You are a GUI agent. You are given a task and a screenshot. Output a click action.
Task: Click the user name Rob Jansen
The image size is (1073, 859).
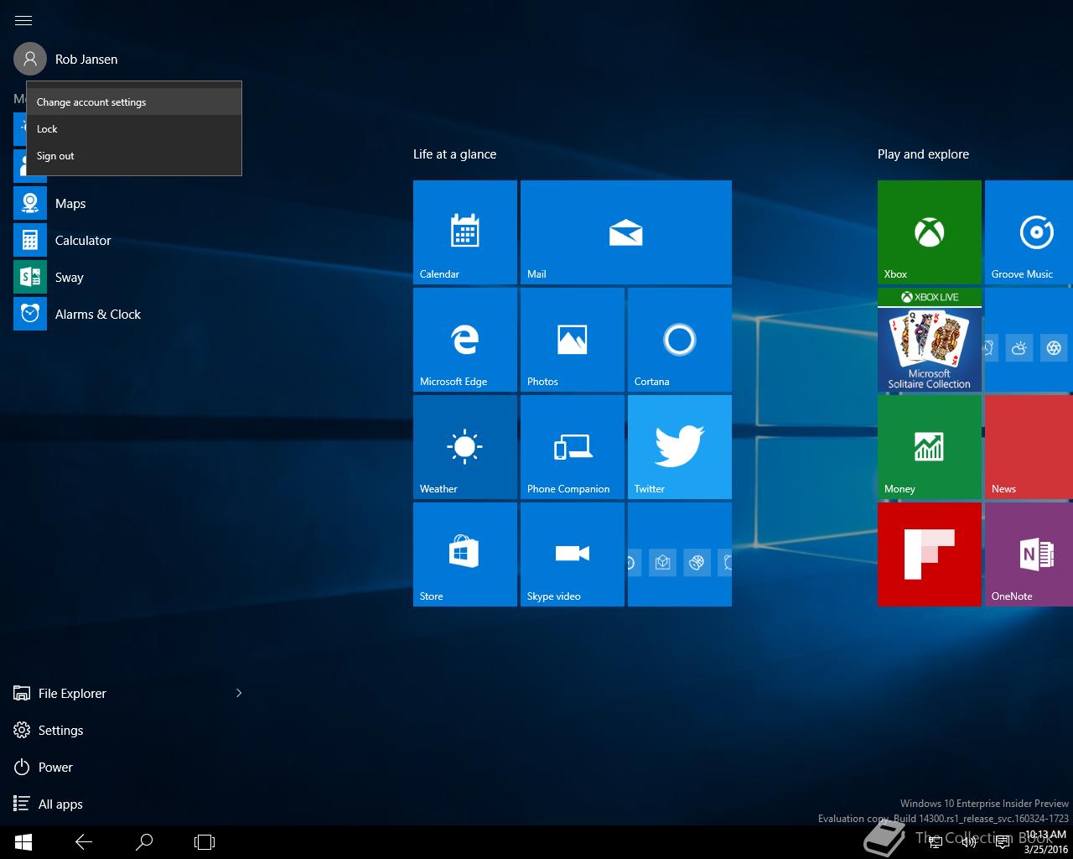tap(86, 60)
